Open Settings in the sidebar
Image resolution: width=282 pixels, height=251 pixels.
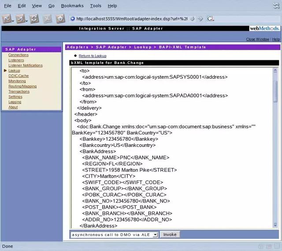[x=15, y=97]
